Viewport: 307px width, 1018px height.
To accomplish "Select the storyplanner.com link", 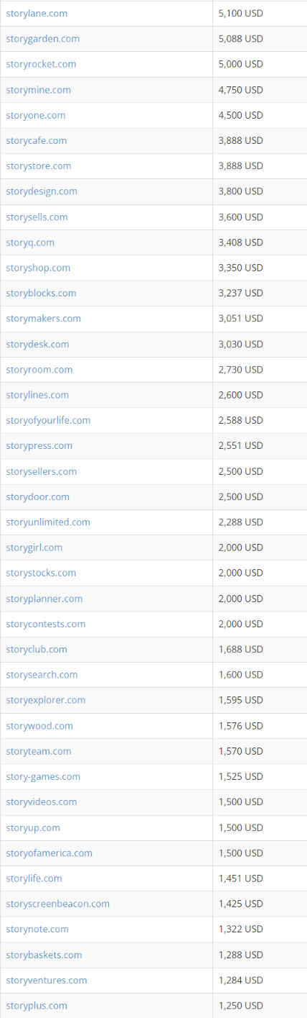I will click(x=44, y=599).
